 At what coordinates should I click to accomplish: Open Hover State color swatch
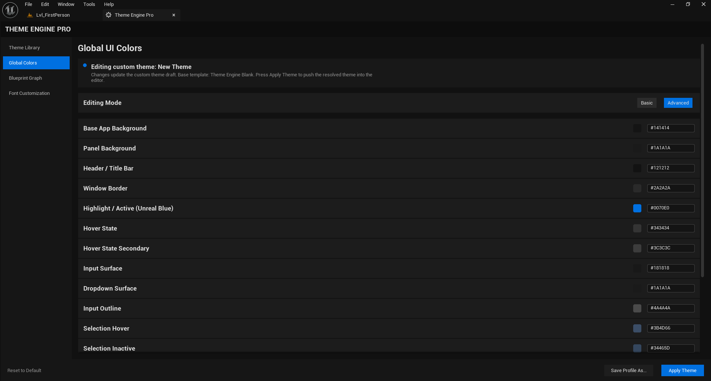(637, 228)
